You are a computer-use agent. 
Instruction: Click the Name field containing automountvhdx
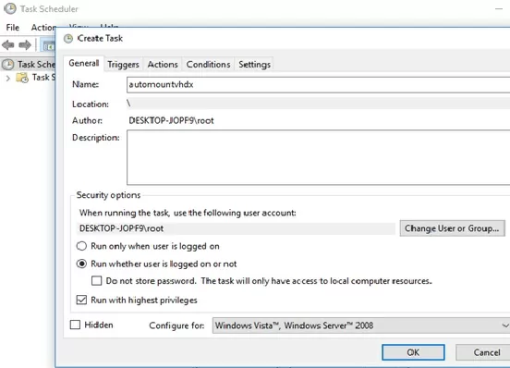click(318, 85)
